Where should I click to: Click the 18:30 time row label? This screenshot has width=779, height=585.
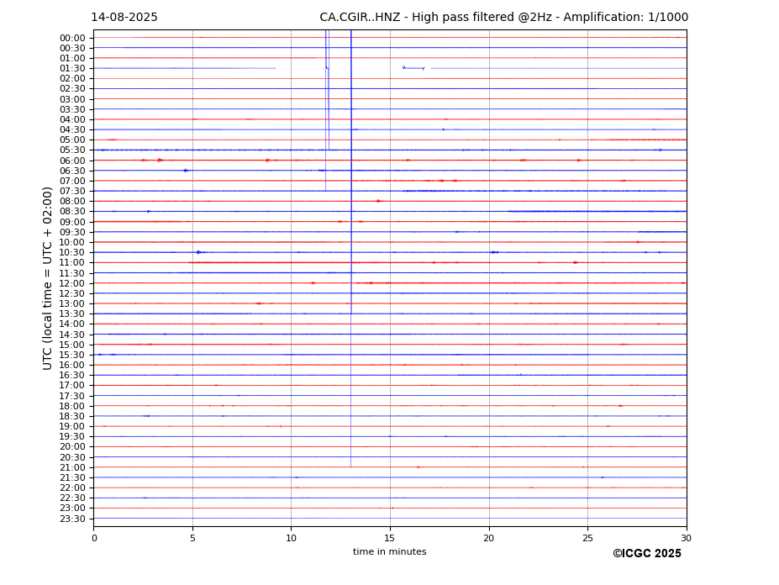pos(72,417)
